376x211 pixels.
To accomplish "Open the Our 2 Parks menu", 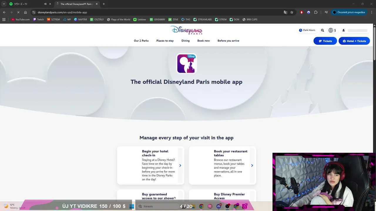I will [141, 41].
